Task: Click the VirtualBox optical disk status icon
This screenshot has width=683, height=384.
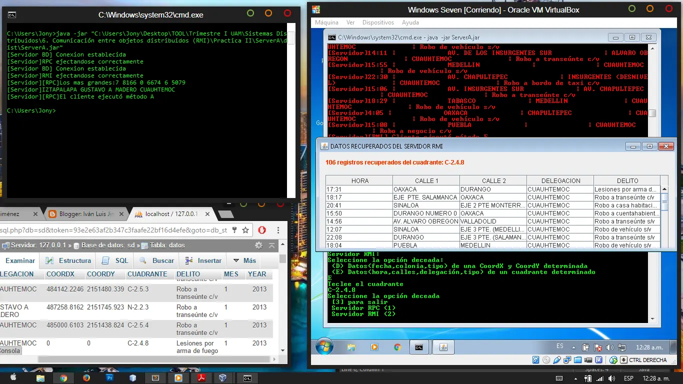Action: click(546, 360)
